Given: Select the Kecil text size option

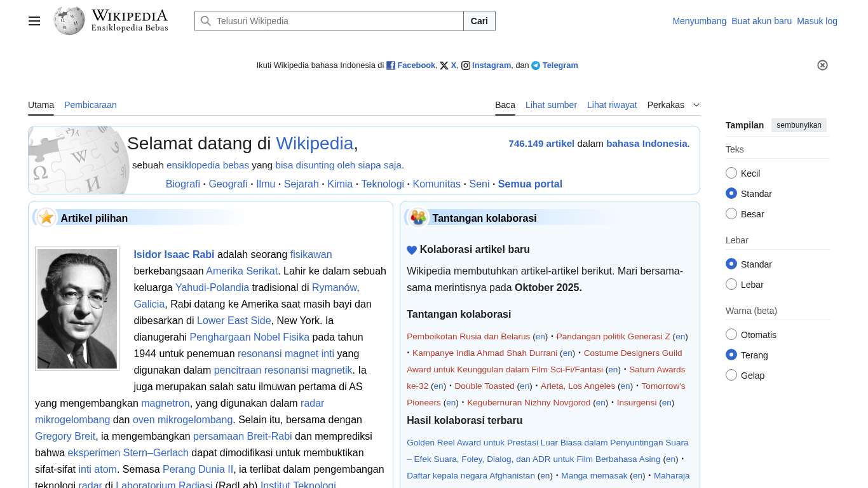Looking at the screenshot, I should click(x=731, y=173).
